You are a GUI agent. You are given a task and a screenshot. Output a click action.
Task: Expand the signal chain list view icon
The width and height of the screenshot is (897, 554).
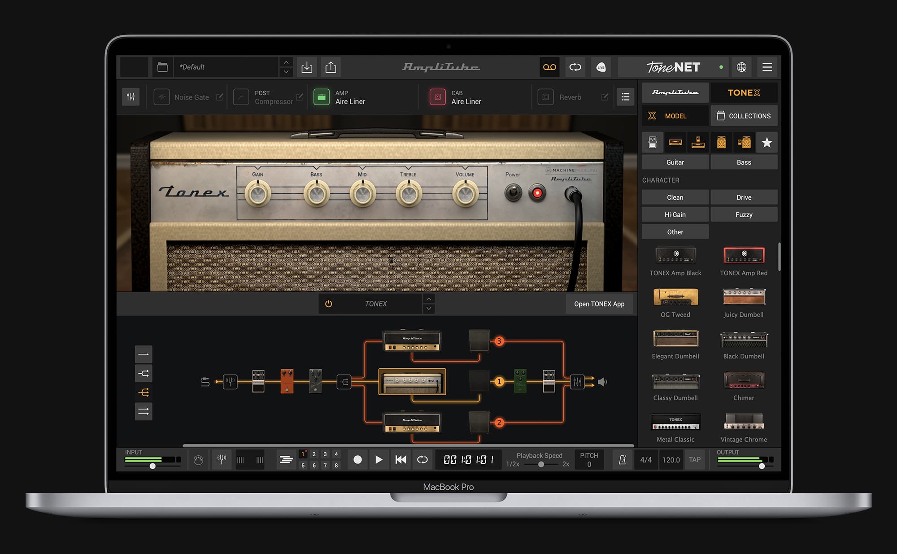click(625, 97)
